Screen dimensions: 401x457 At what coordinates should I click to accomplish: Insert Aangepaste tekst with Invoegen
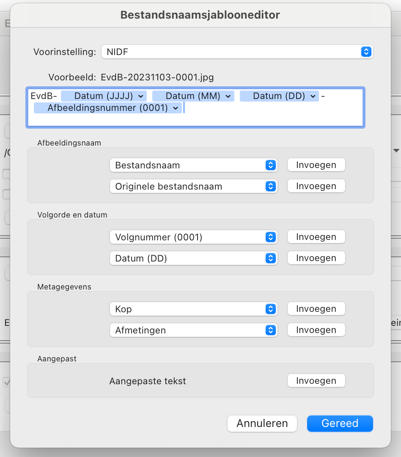click(x=316, y=381)
